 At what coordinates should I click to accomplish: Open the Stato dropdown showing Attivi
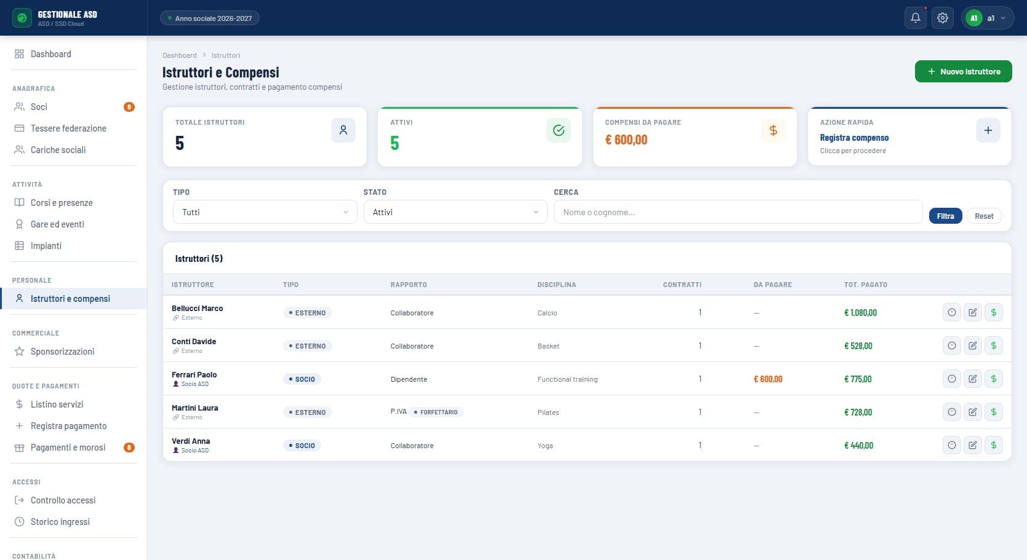tap(455, 212)
